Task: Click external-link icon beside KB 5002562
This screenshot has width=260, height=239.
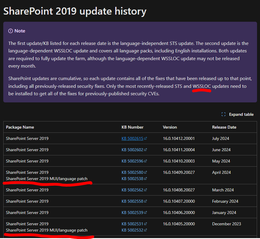Action: 145,190
